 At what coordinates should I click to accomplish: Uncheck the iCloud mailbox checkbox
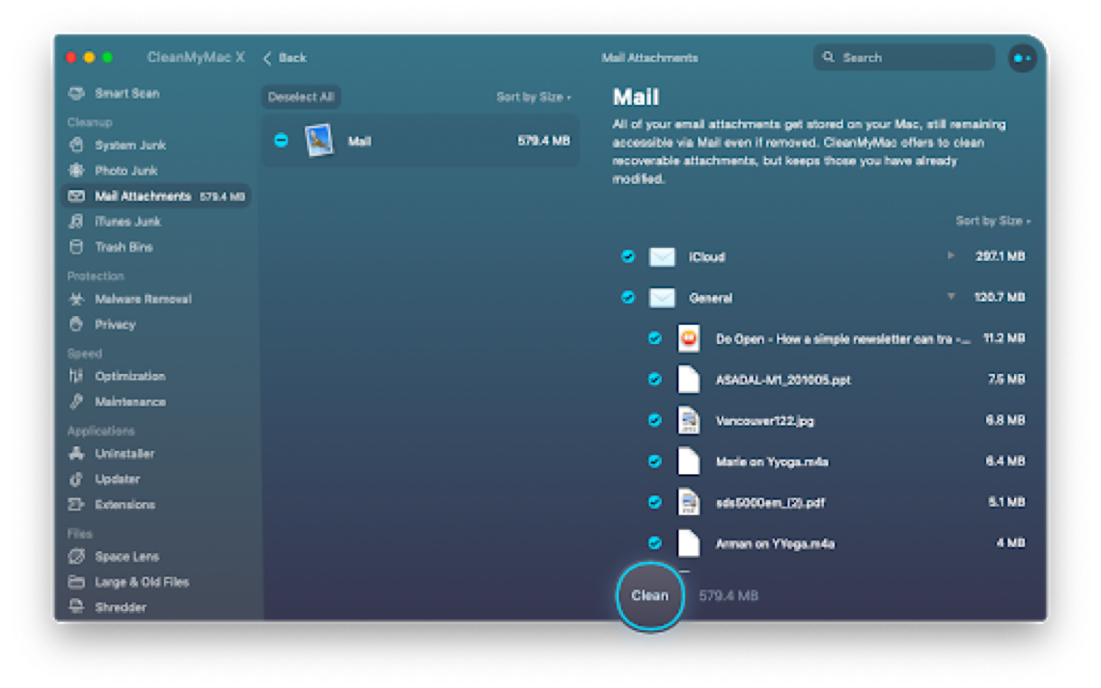pos(627,257)
